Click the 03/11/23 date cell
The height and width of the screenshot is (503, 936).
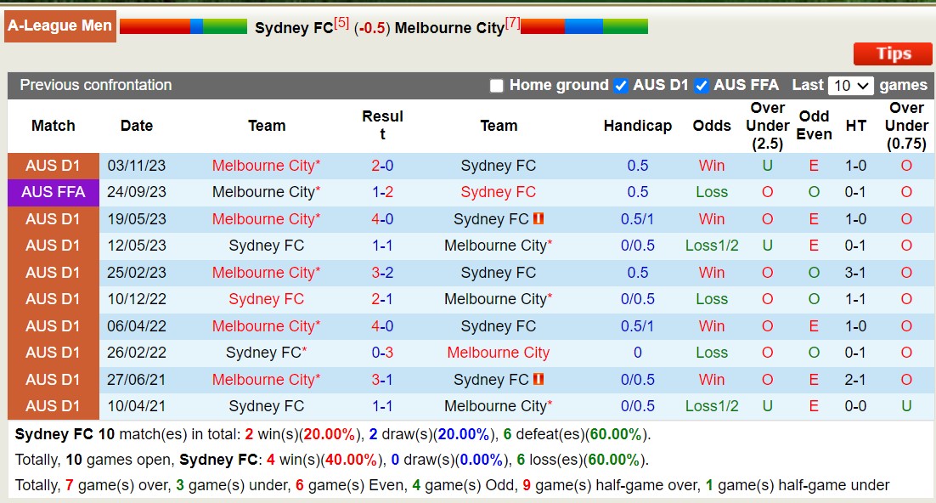pos(136,166)
